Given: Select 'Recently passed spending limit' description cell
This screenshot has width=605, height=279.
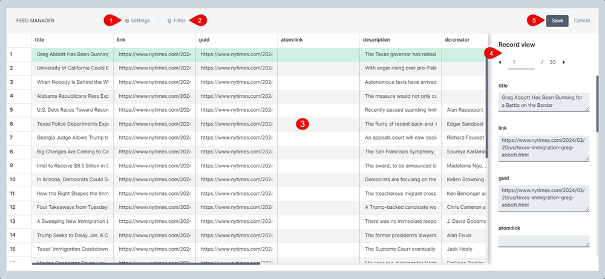Looking at the screenshot, I should click(401, 110).
